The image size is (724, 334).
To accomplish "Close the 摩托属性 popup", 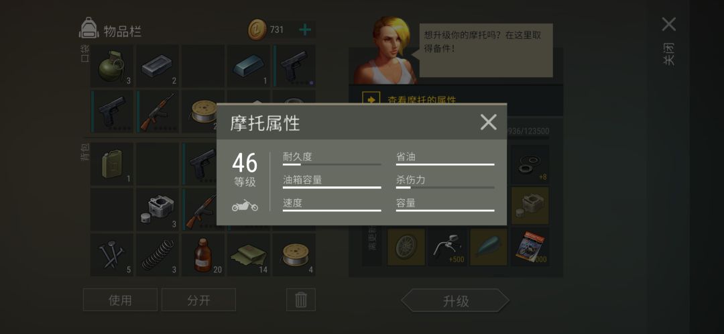I will point(488,123).
